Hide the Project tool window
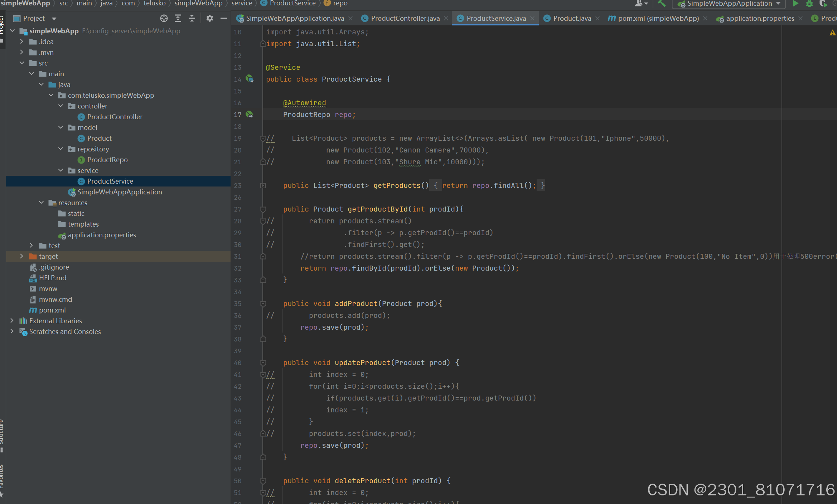Screen dimensions: 837x504 (224, 18)
